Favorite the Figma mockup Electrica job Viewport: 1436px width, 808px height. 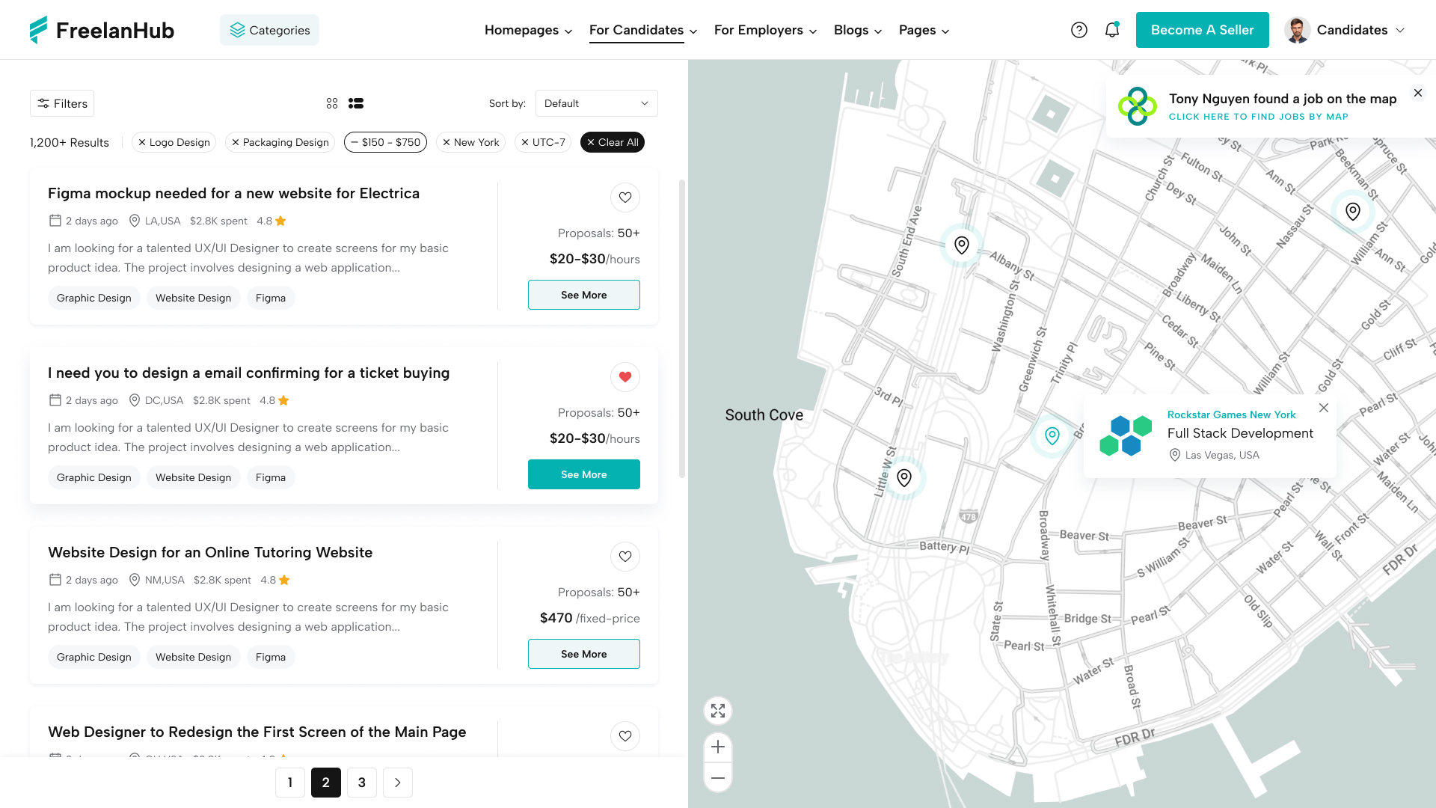coord(625,198)
